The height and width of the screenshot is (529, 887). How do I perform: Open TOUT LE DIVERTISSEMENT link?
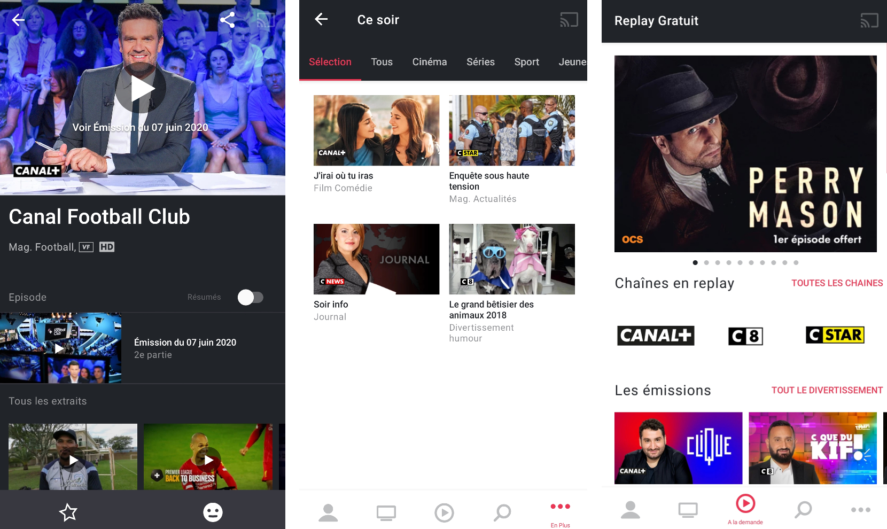(827, 391)
